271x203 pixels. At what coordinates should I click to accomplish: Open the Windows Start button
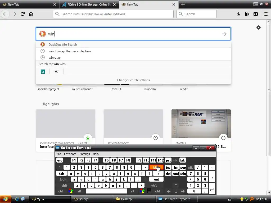tap(6, 199)
